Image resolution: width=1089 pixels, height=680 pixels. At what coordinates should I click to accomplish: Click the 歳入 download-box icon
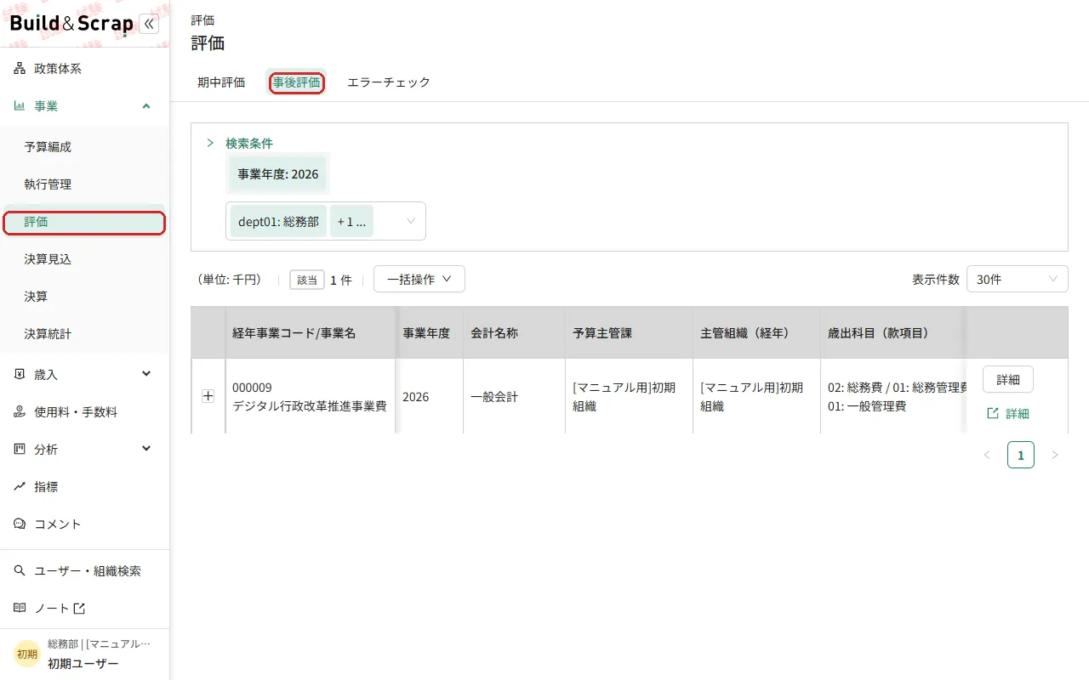click(x=20, y=374)
